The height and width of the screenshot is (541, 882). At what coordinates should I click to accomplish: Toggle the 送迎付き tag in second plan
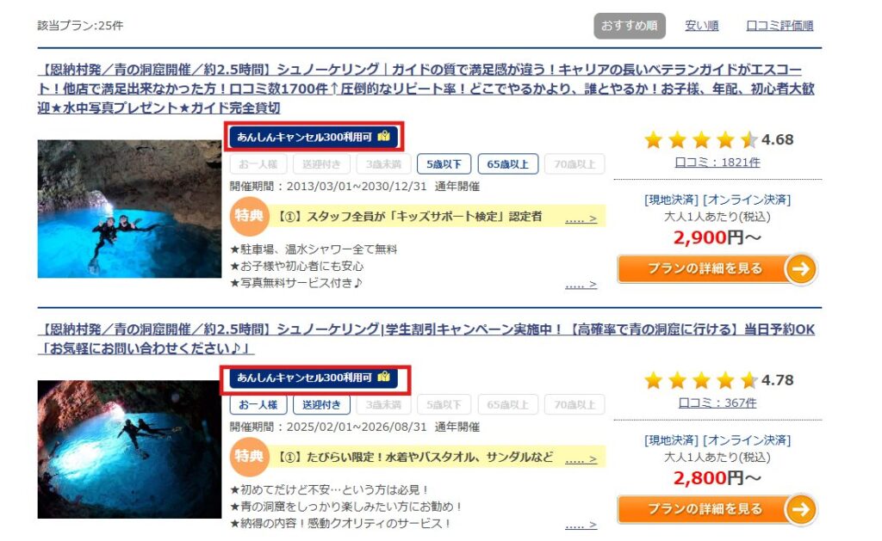point(321,404)
